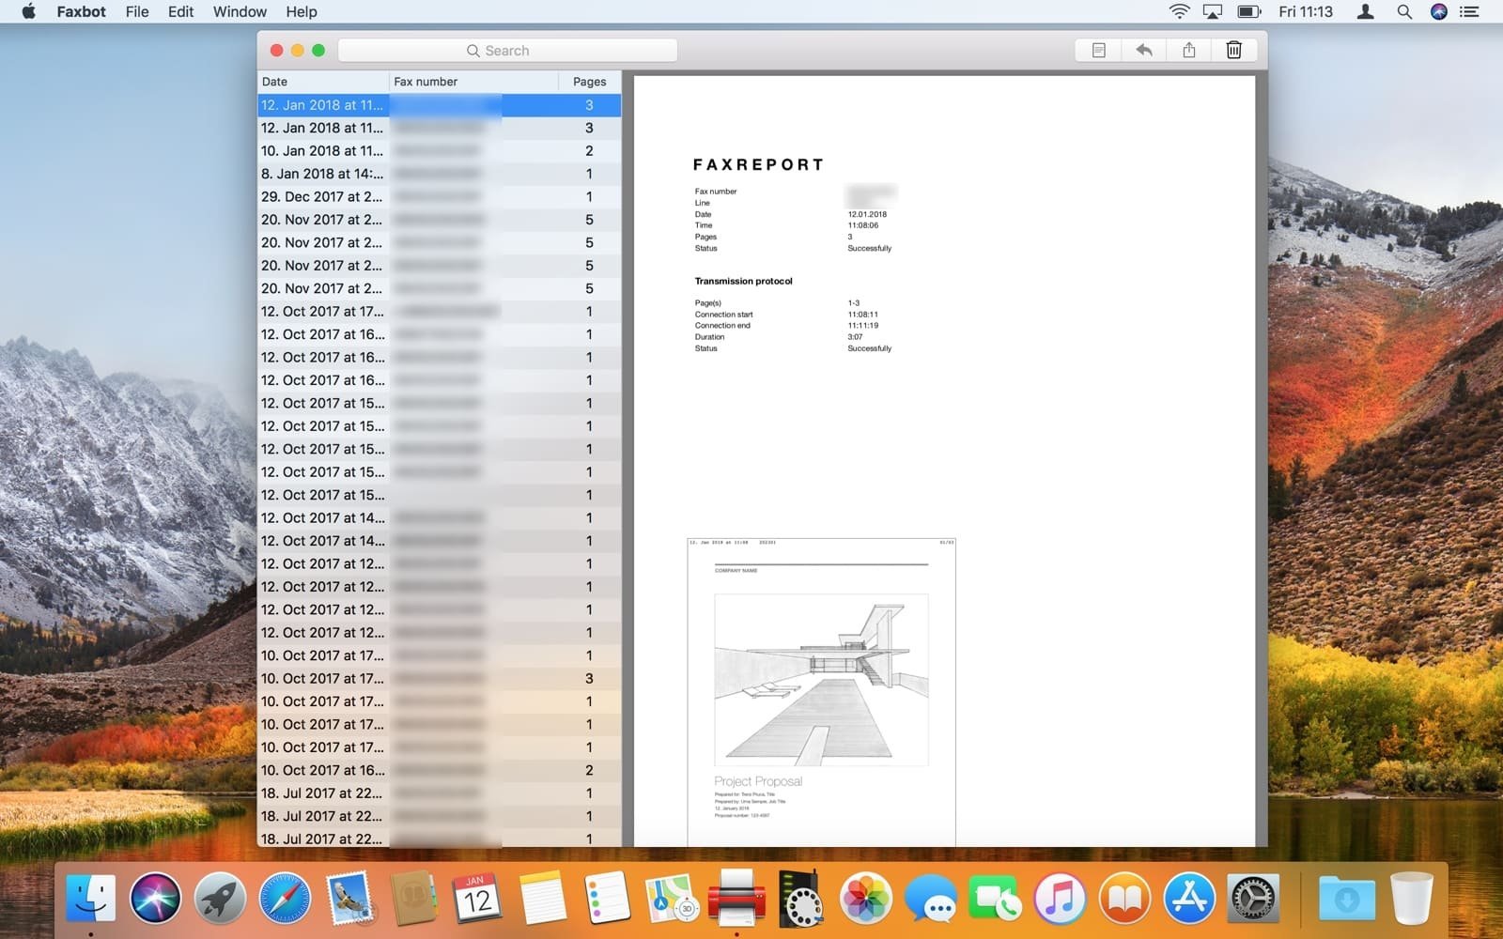Open Faxbot red printer icon in Dock
Screen dimensions: 1503x939
click(x=736, y=897)
